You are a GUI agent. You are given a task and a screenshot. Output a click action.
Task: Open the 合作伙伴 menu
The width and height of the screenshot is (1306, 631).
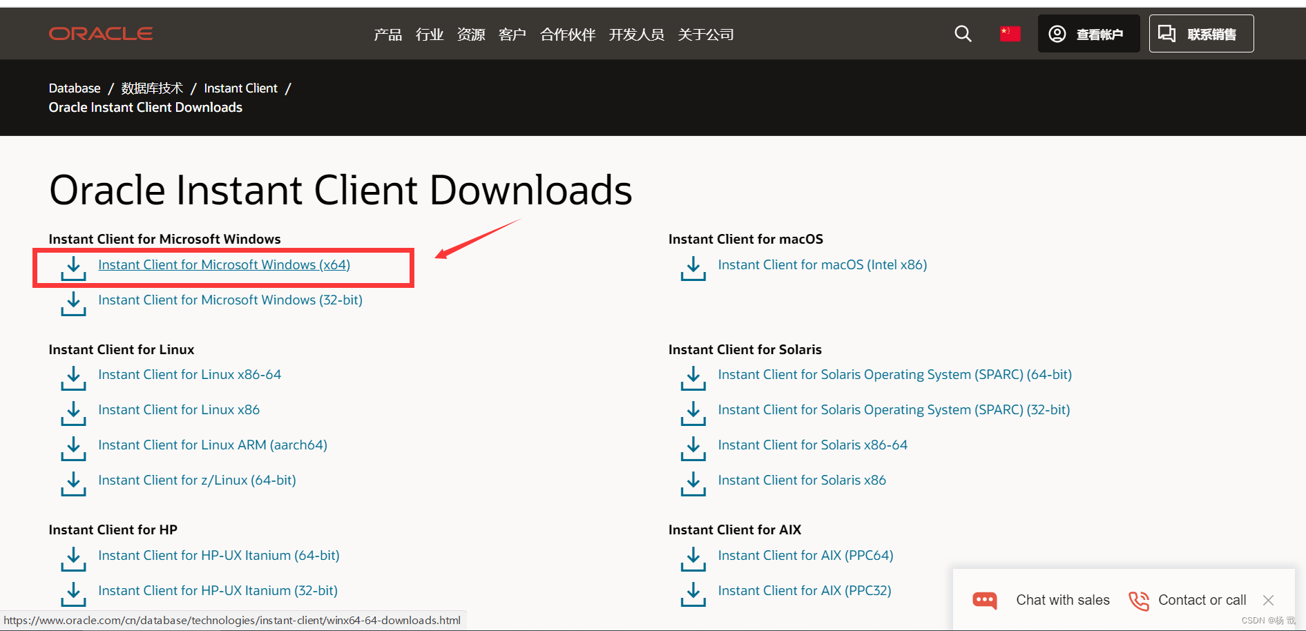click(x=568, y=35)
